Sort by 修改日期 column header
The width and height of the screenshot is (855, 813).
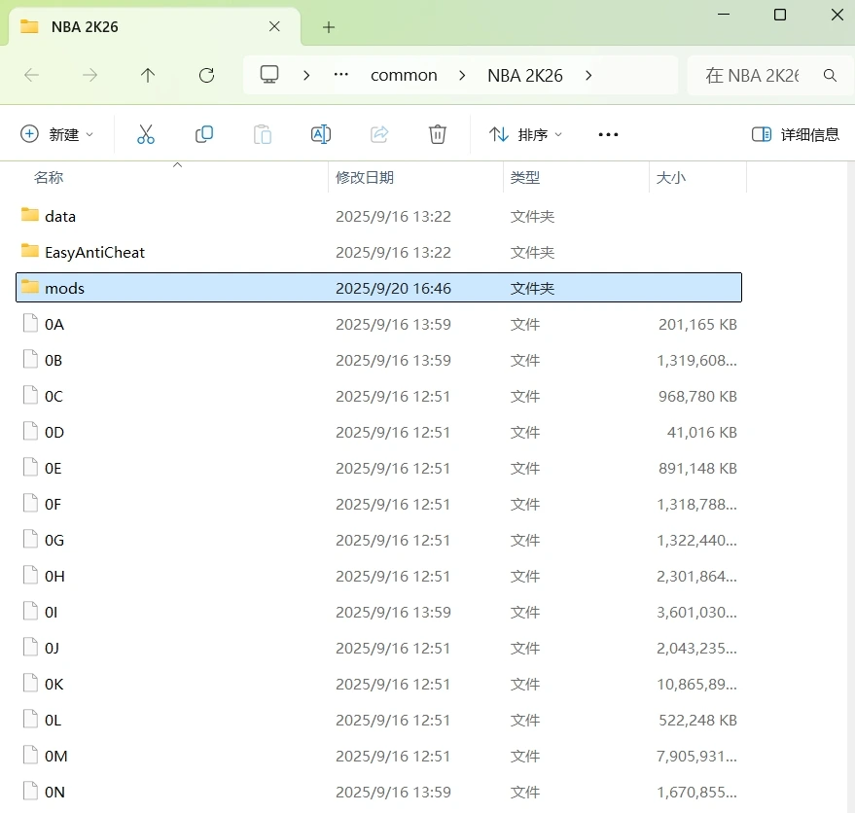365,177
